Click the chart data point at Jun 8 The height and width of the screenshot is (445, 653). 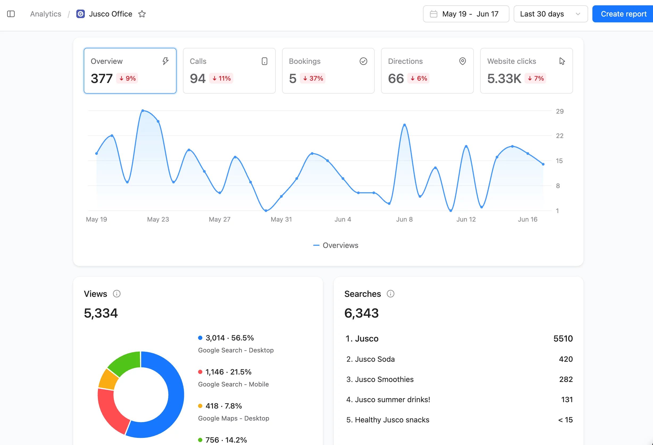(404, 125)
